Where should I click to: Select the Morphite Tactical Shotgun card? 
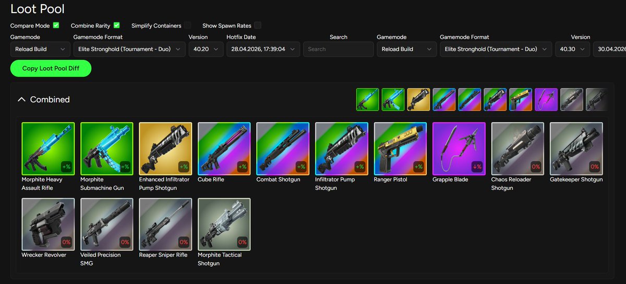(x=224, y=224)
